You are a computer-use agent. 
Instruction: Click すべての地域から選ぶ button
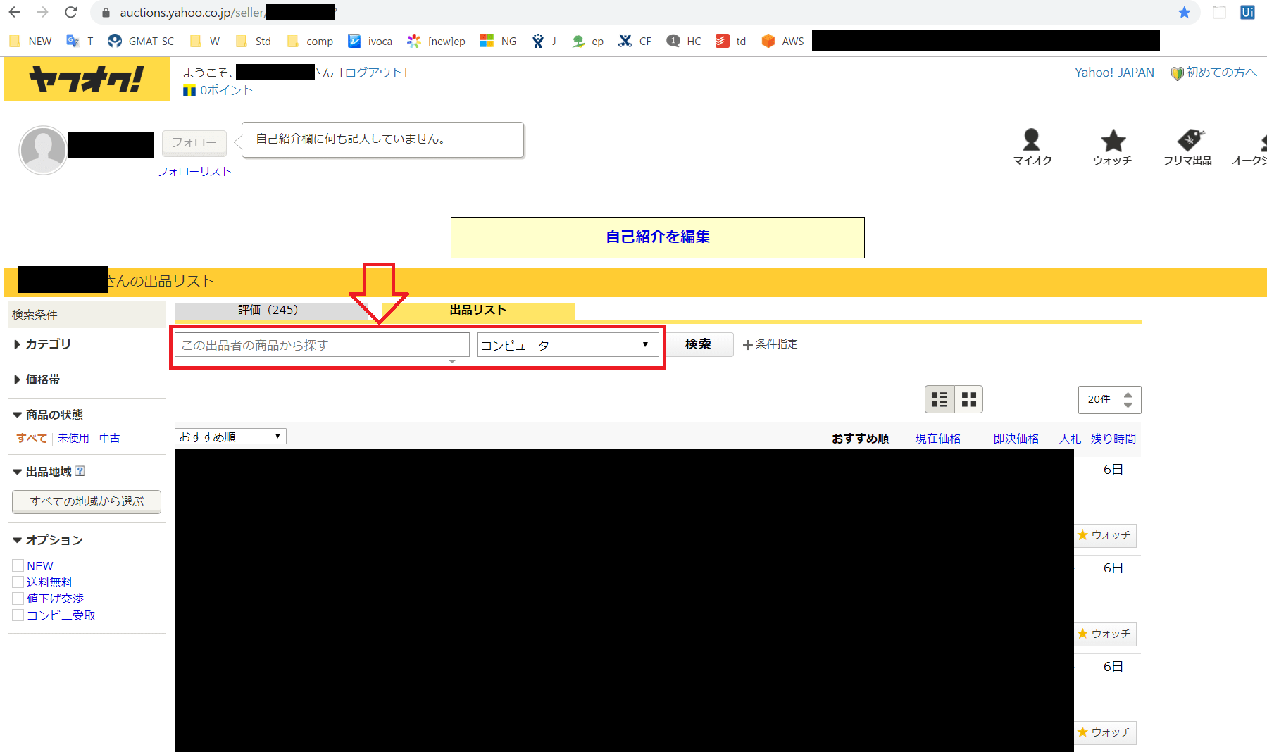87,501
